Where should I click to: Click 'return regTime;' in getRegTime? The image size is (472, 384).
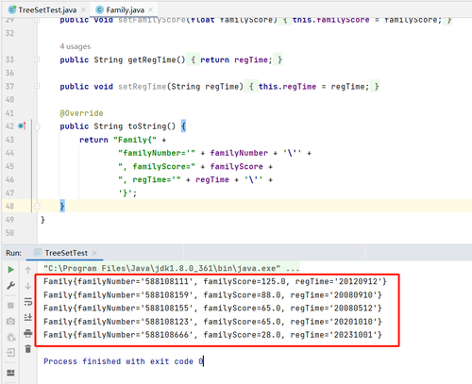click(x=236, y=59)
